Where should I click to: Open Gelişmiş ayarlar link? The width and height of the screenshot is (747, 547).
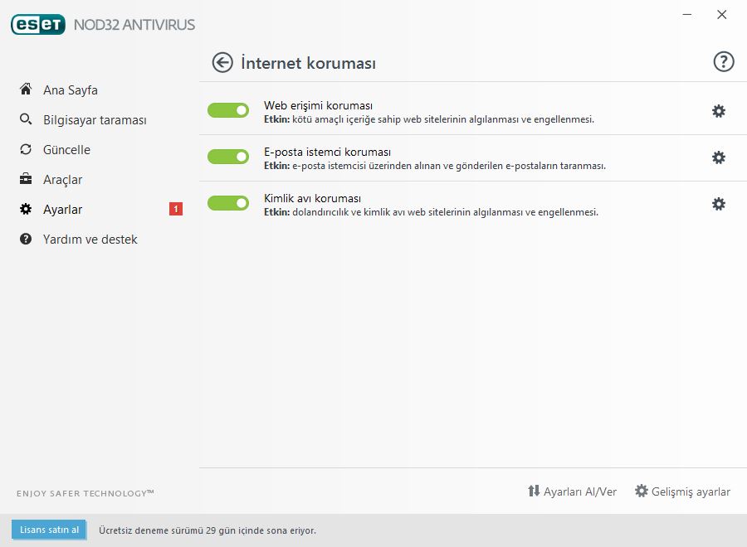[x=691, y=491]
